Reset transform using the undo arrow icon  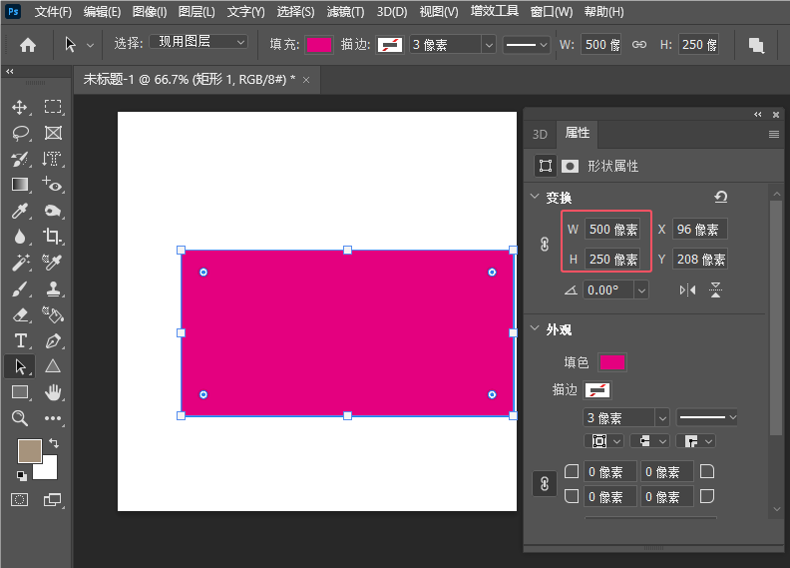coord(721,198)
